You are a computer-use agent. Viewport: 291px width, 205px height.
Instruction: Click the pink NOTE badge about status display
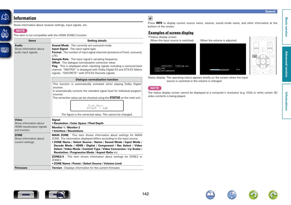point(155,88)
